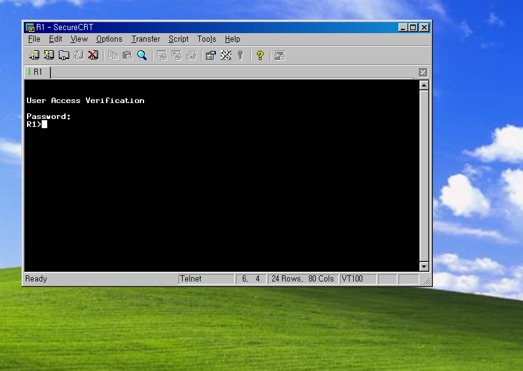523x371 pixels.
Task: Click the Find magnifier icon
Action: [x=142, y=55]
